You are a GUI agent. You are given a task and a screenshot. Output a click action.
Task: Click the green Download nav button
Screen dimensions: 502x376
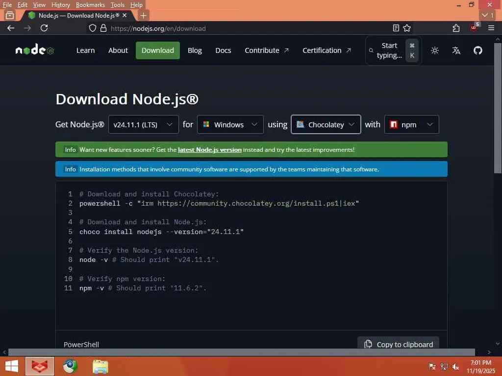tap(157, 50)
